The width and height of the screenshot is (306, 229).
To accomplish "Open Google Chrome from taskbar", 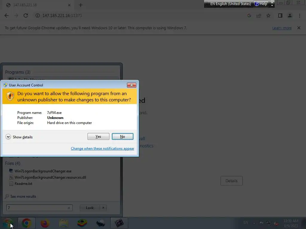I will point(27,223).
